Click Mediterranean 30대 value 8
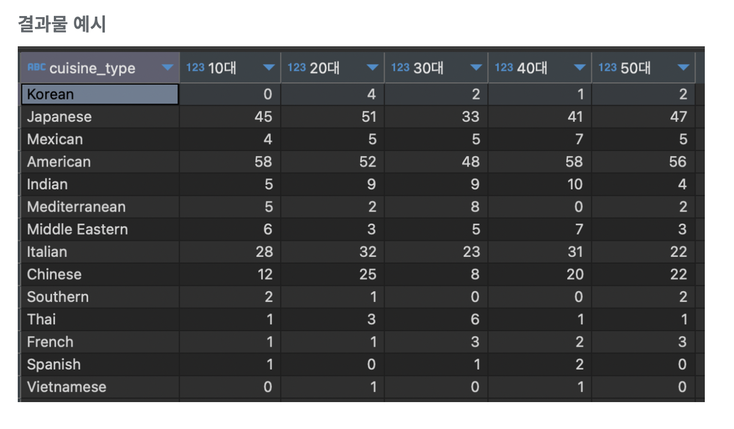The height and width of the screenshot is (429, 734). pos(475,206)
